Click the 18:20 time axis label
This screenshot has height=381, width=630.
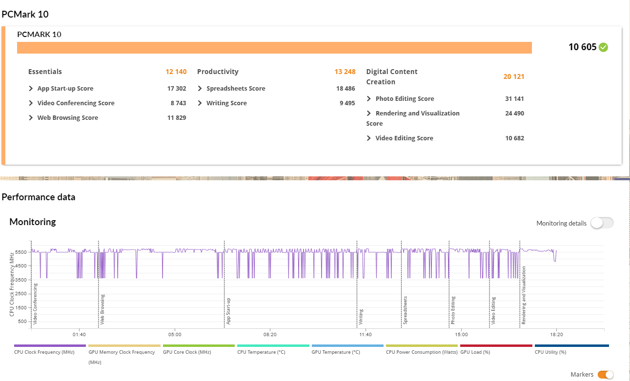tap(556, 335)
